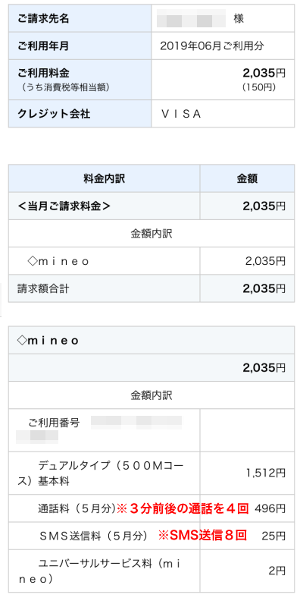Click the ◇mineo row in 金額内訳

pyautogui.click(x=151, y=261)
